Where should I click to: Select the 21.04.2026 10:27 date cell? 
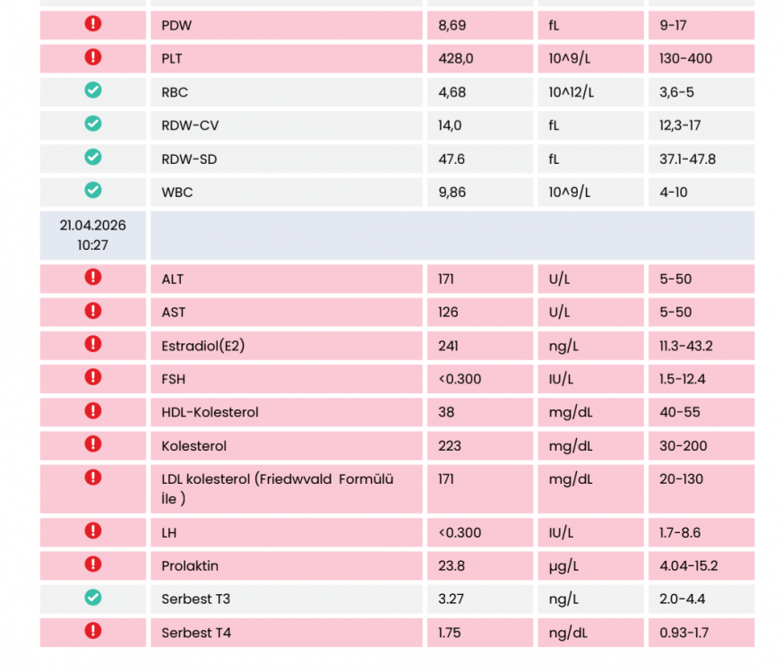click(93, 236)
